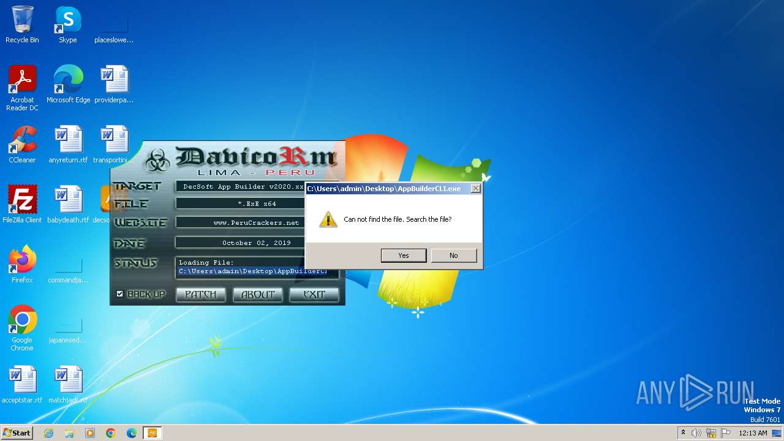Select acceptstar.rtf document
784x441 pixels.
pyautogui.click(x=22, y=385)
